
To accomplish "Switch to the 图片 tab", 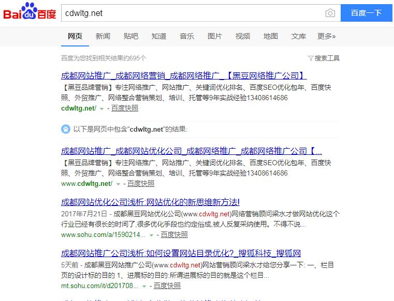I will [x=214, y=36].
